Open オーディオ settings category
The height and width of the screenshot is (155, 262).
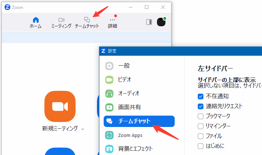pyautogui.click(x=129, y=93)
